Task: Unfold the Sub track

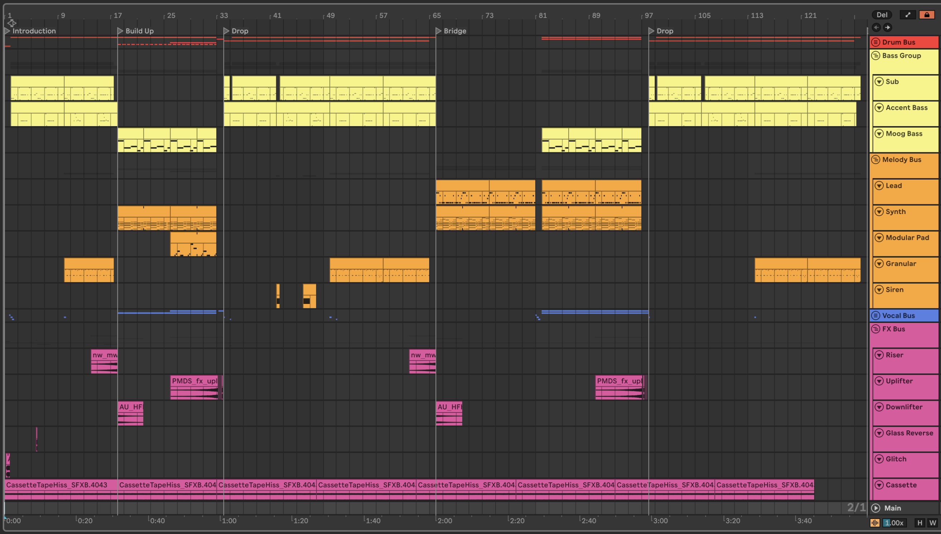Action: (879, 81)
